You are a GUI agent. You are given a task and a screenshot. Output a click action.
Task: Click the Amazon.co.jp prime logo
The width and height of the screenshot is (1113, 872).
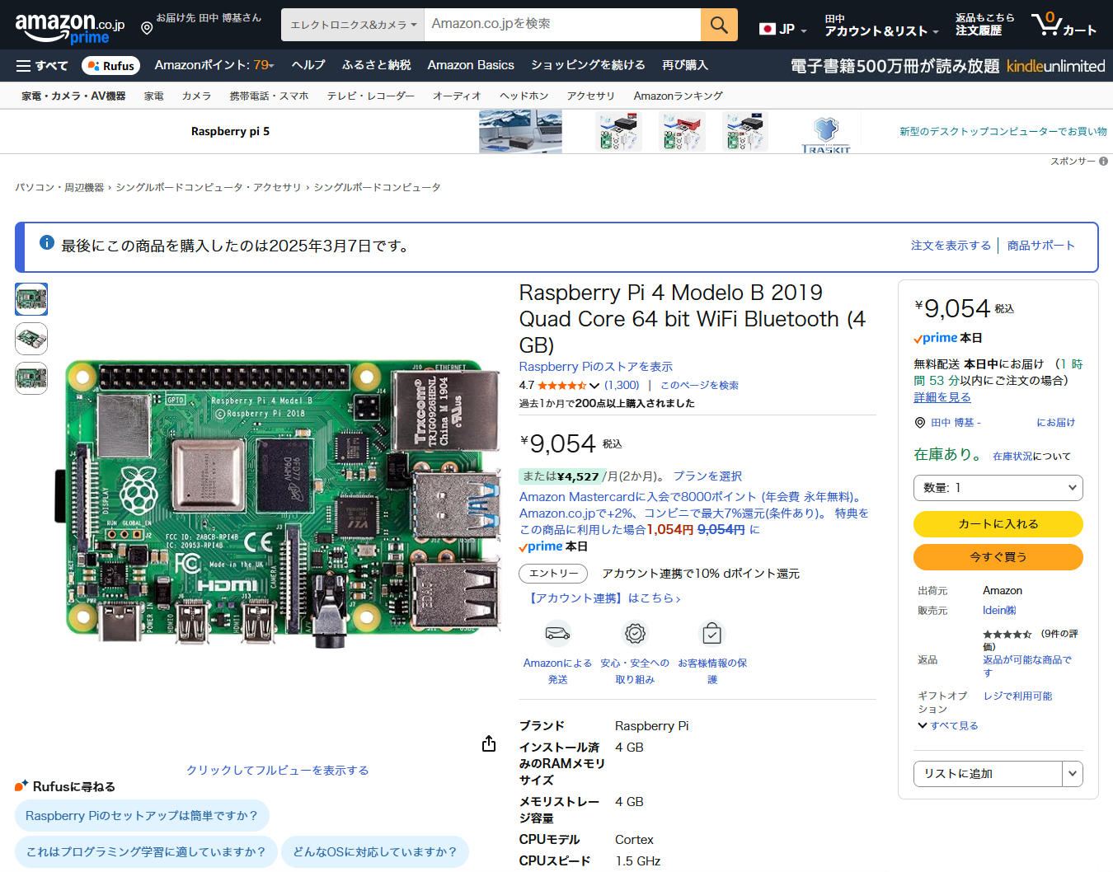[69, 27]
